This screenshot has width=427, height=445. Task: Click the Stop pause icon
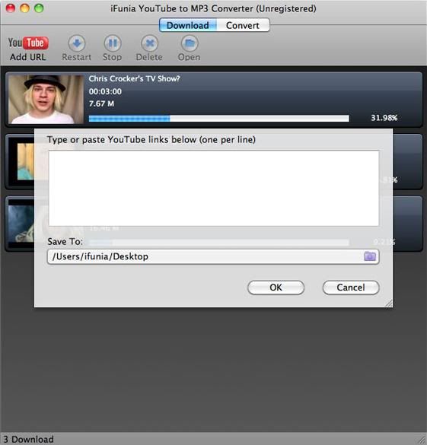113,43
